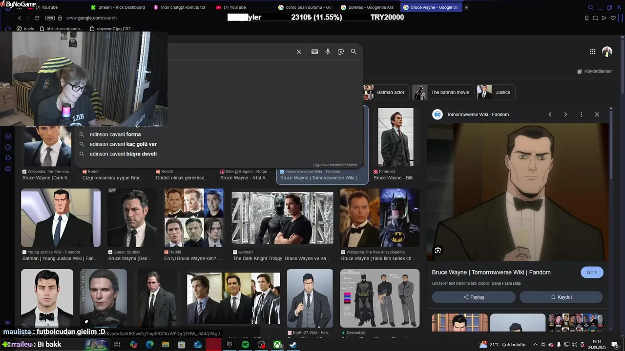The image size is (625, 351).
Task: Open Microsoft Edge from the taskbar
Action: [149, 345]
